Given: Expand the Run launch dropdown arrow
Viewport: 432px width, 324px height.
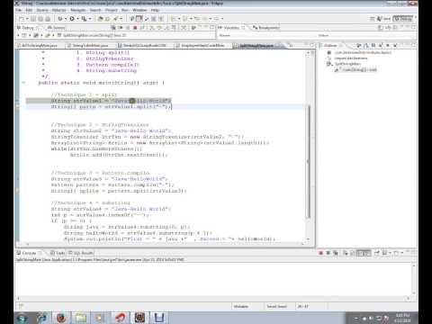Looking at the screenshot, I should (x=77, y=19).
